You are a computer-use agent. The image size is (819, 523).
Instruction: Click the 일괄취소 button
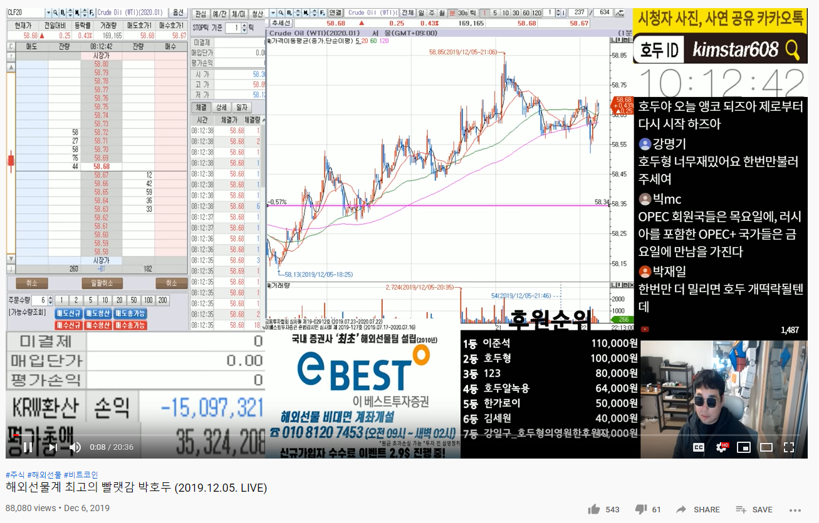tap(102, 283)
